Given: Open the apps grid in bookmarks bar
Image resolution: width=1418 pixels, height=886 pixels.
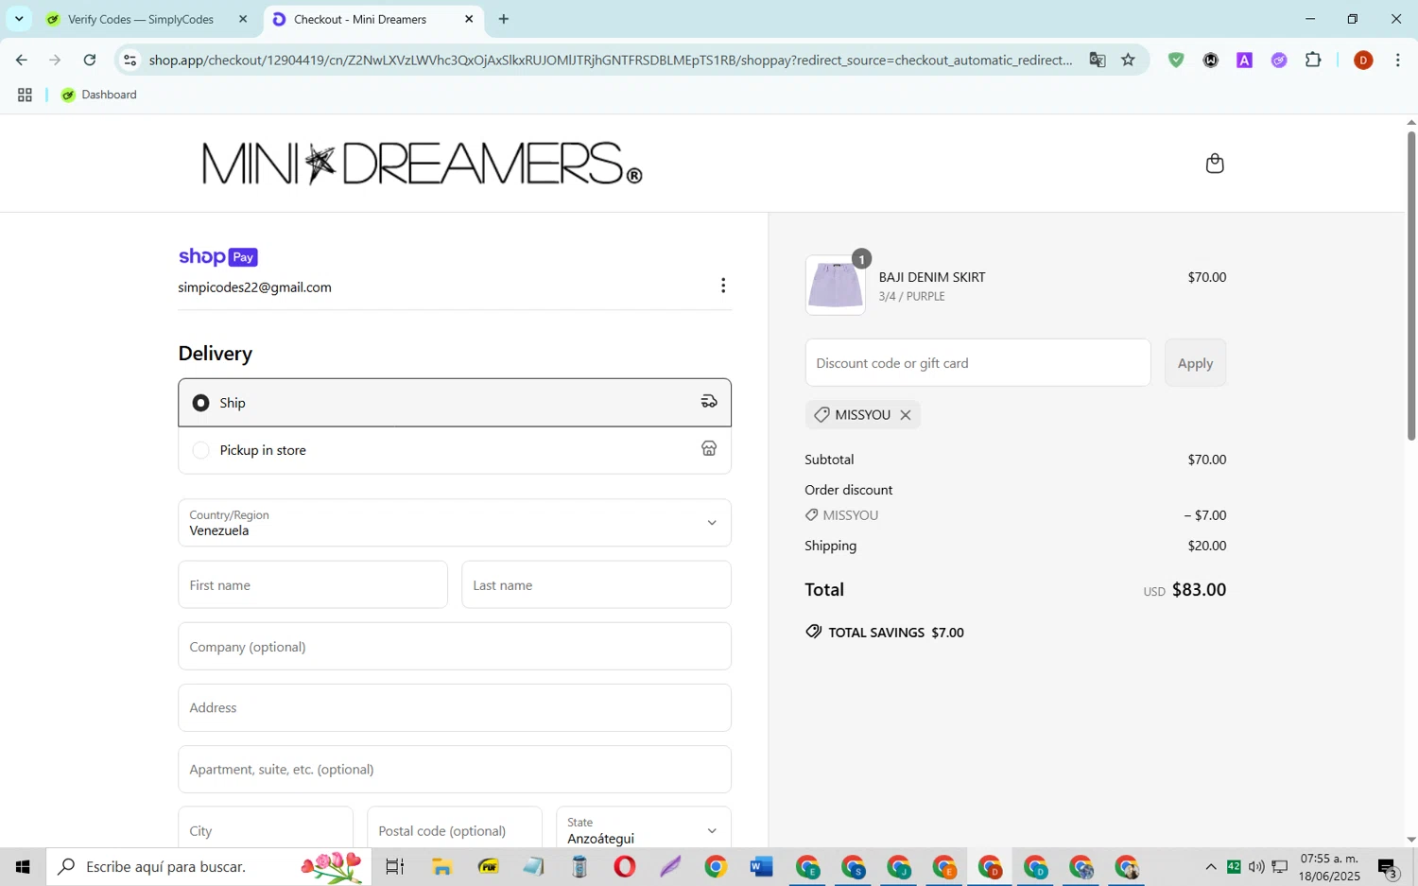Looking at the screenshot, I should (x=25, y=95).
